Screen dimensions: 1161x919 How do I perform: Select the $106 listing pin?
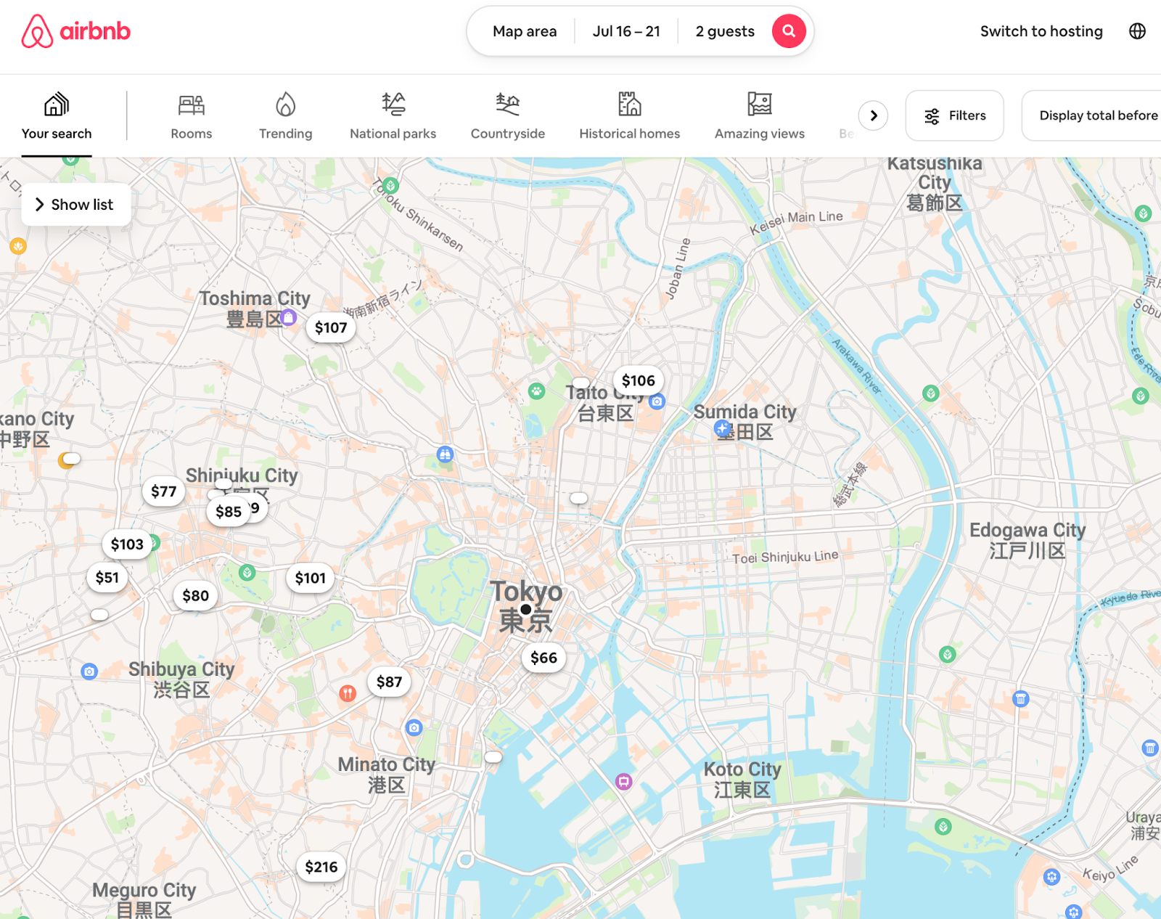pyautogui.click(x=639, y=381)
